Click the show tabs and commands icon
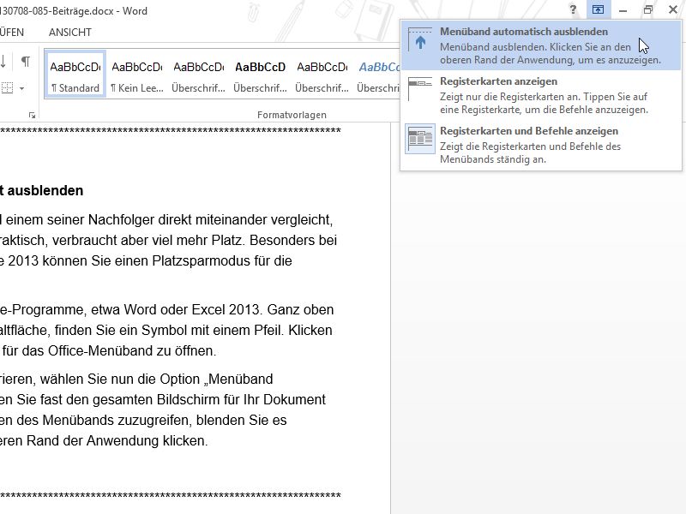 coord(420,139)
